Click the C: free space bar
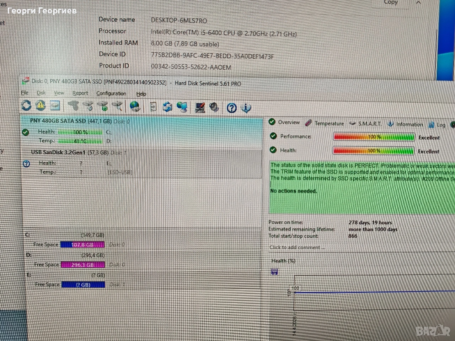Viewport: 455px width, 341px height. (82, 245)
